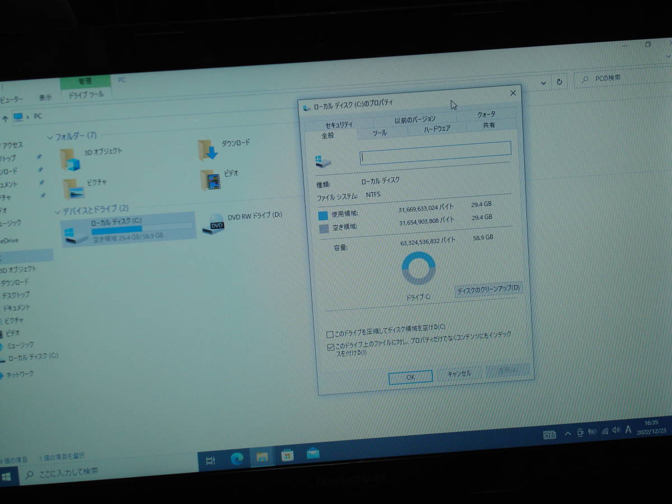672x504 pixels.
Task: Launch Microsoft Edge from the taskbar
Action: point(237,459)
